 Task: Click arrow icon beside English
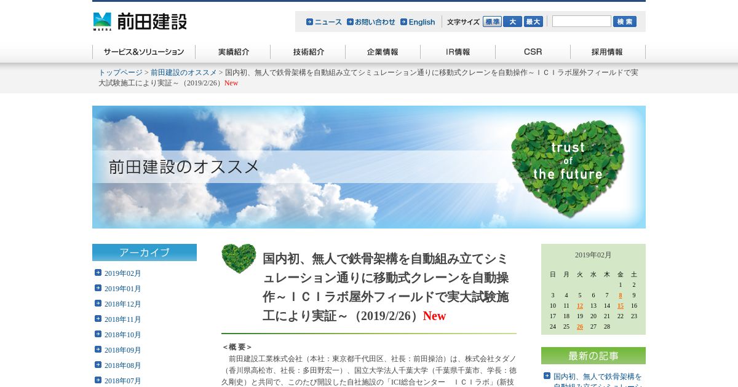pos(403,21)
